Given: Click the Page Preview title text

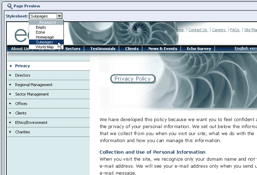Looking at the screenshot, I should [27, 6].
